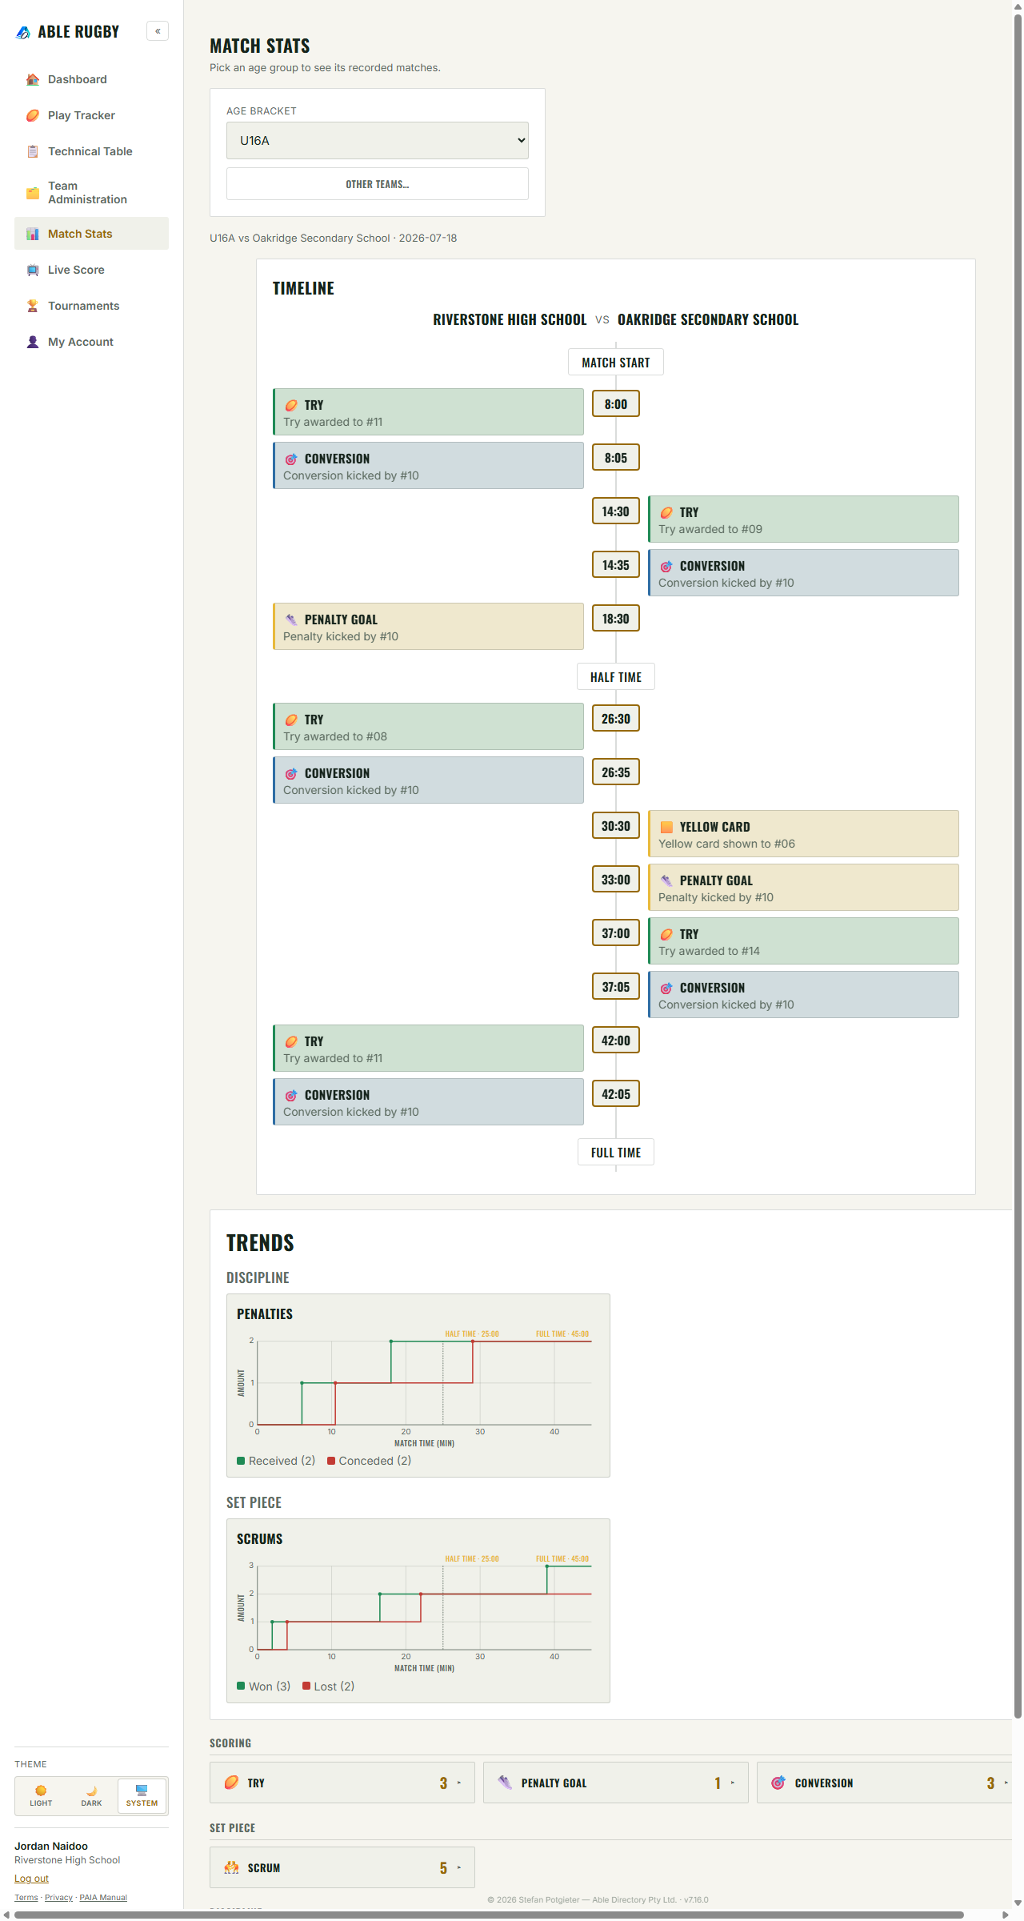Screen dimensions: 1024x1921
Task: Click the Dashboard house icon
Action: click(x=33, y=79)
